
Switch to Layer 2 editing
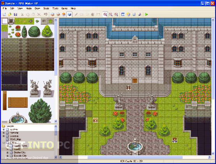click(x=58, y=14)
